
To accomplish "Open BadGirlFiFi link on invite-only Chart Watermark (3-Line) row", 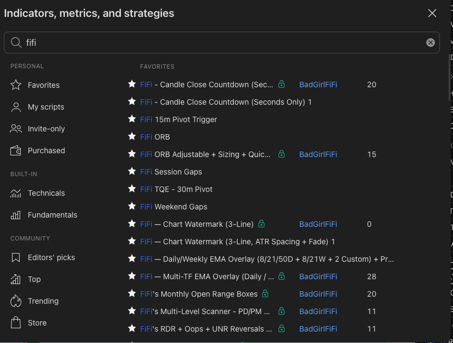I will point(318,224).
